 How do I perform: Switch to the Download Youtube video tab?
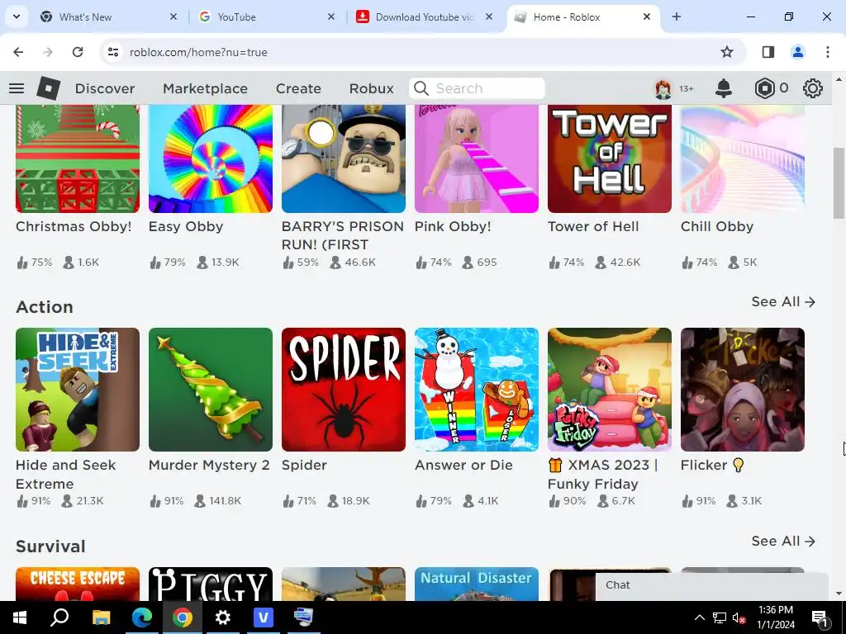[x=425, y=17]
